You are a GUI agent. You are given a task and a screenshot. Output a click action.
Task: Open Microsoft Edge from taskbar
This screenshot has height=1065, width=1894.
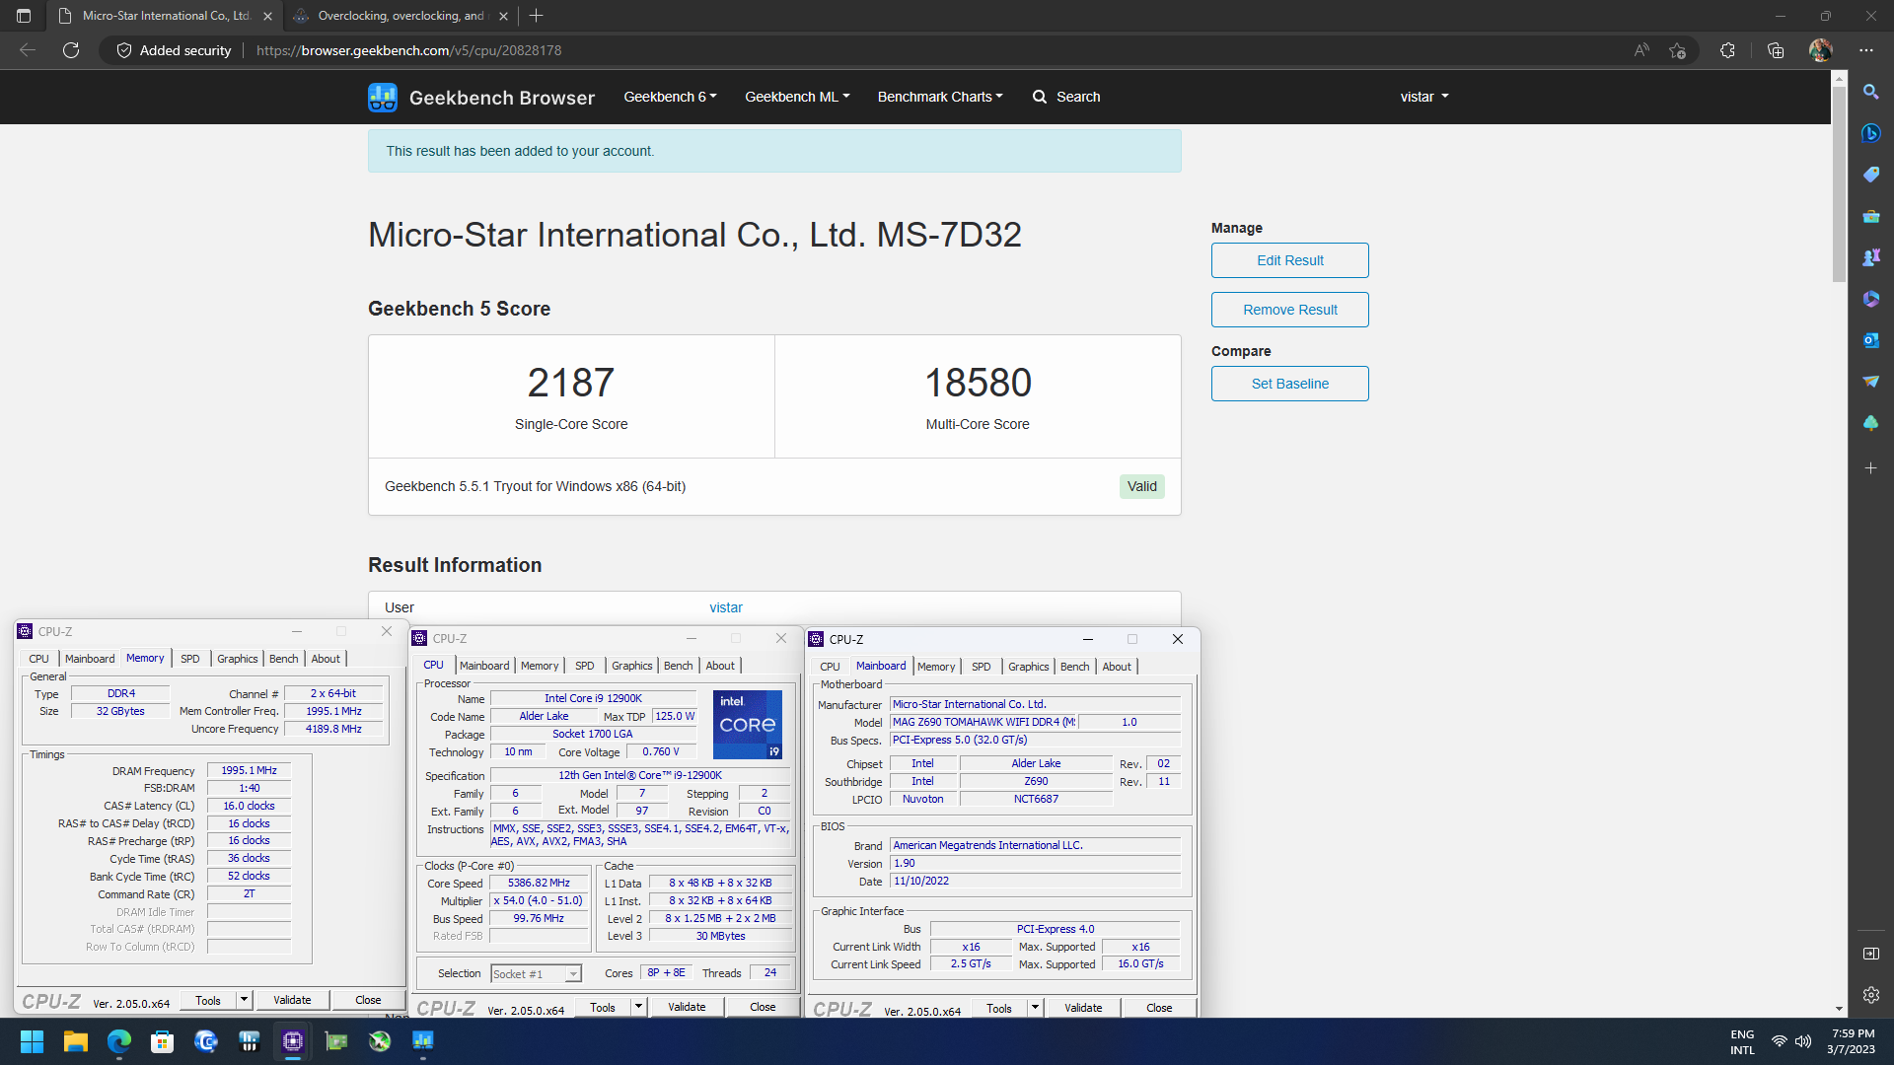click(x=118, y=1041)
